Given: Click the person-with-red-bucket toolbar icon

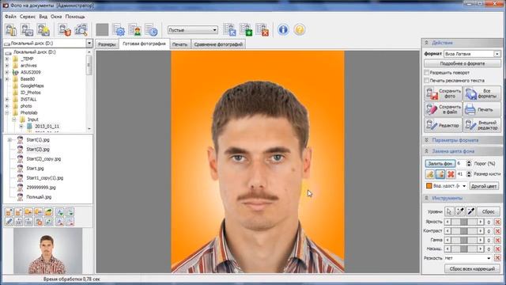Looking at the screenshot, I should pos(65,30).
